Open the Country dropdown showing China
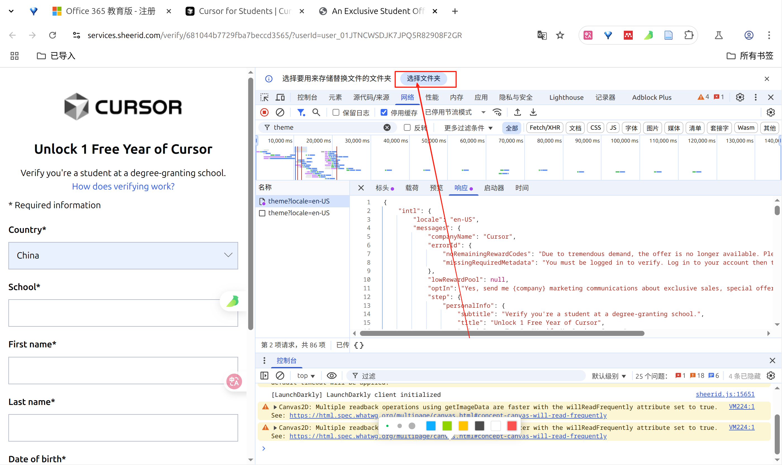 click(x=123, y=255)
